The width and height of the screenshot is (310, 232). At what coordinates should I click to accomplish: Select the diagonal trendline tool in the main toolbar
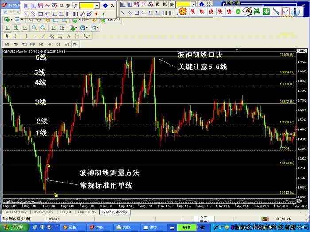tap(43, 36)
